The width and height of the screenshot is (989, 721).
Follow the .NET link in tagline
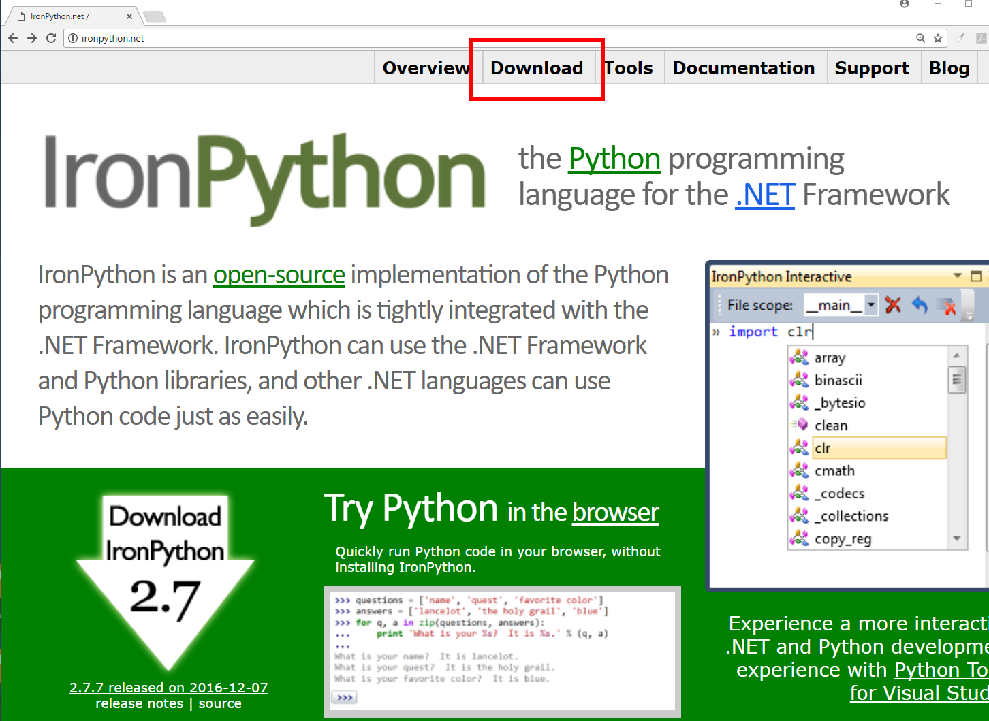click(x=765, y=195)
